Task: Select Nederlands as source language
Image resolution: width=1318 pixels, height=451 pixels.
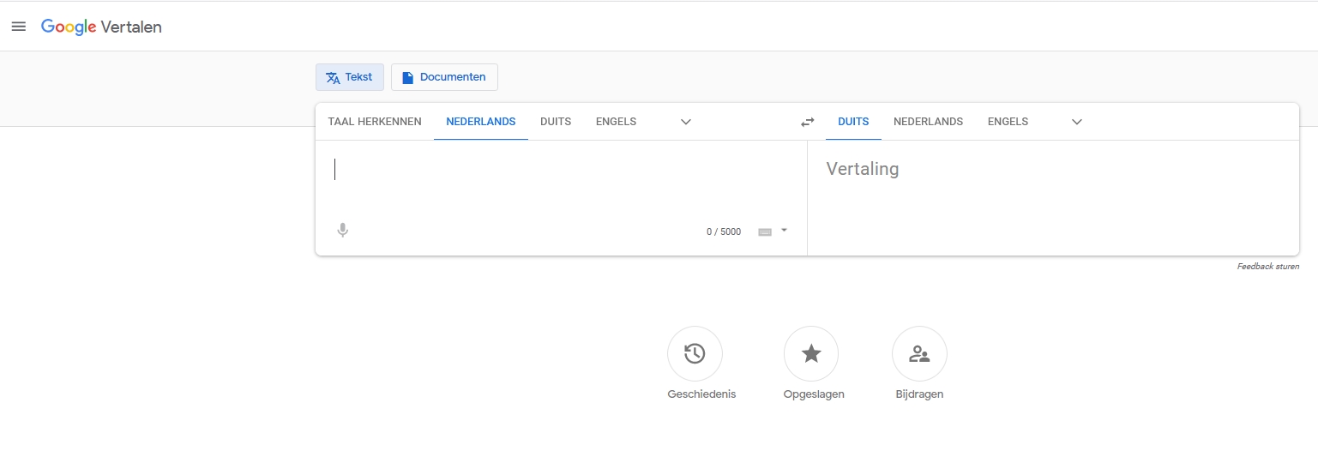Action: tap(481, 122)
